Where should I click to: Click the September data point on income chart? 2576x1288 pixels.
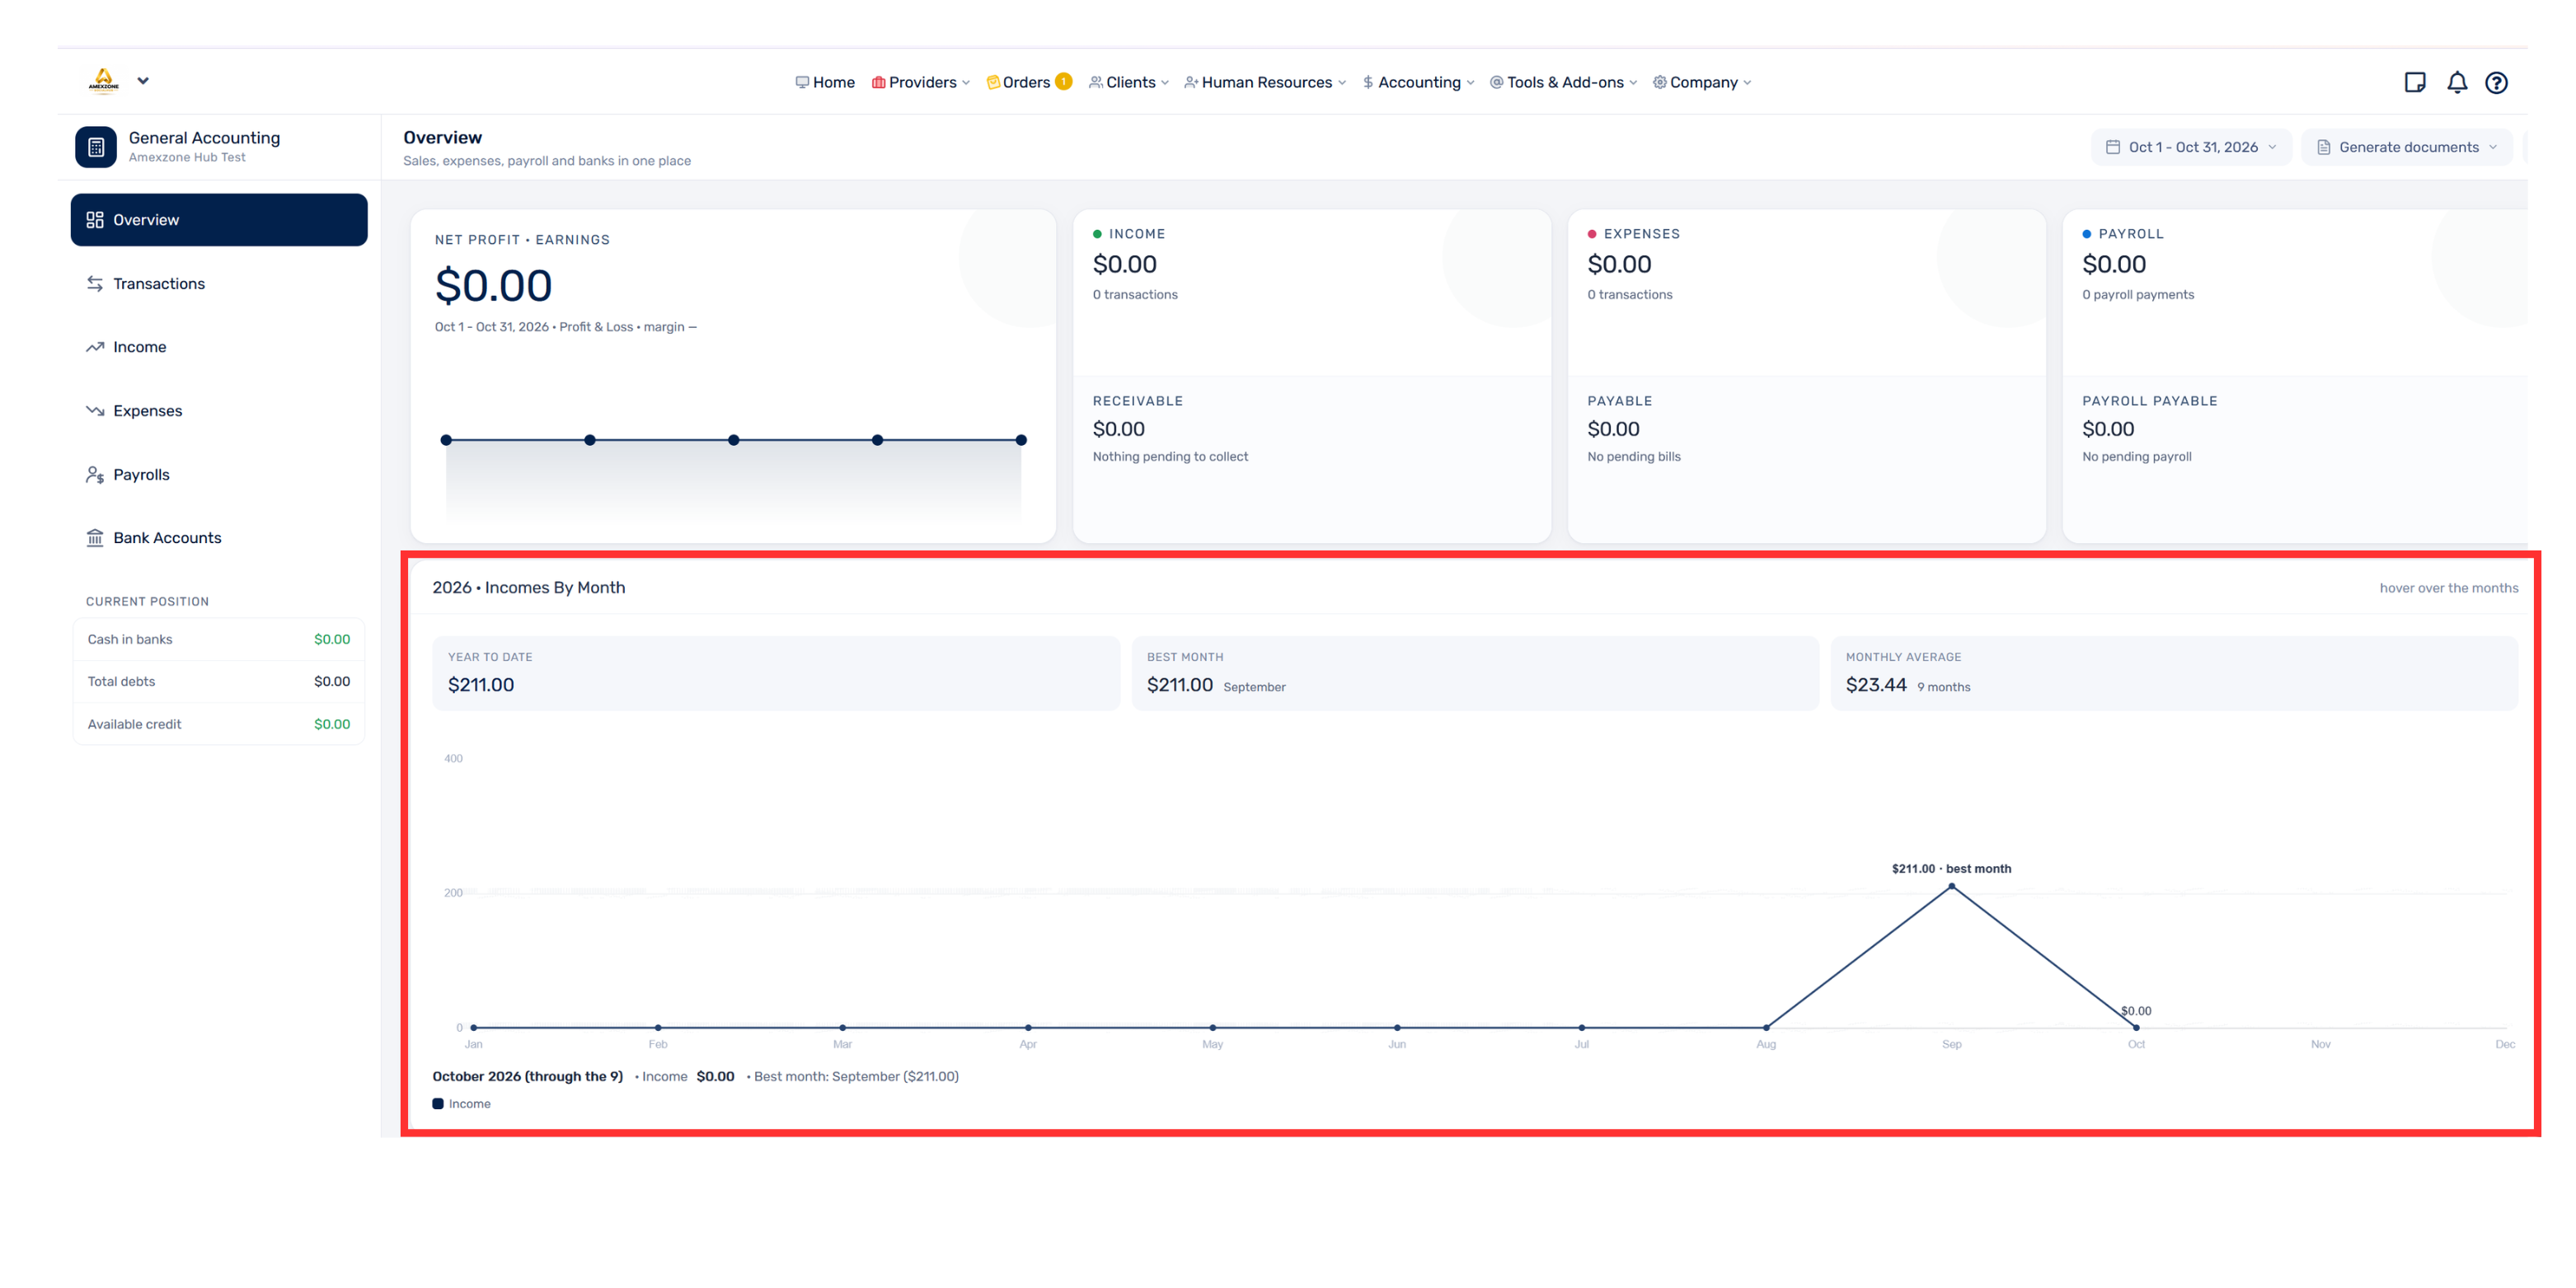coord(1951,887)
